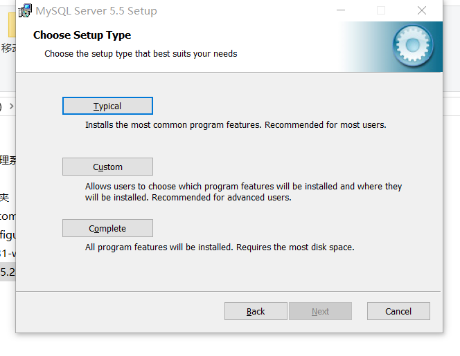Click the 'Requires the most disk space' description
Image resolution: width=460 pixels, height=356 pixels.
point(296,247)
